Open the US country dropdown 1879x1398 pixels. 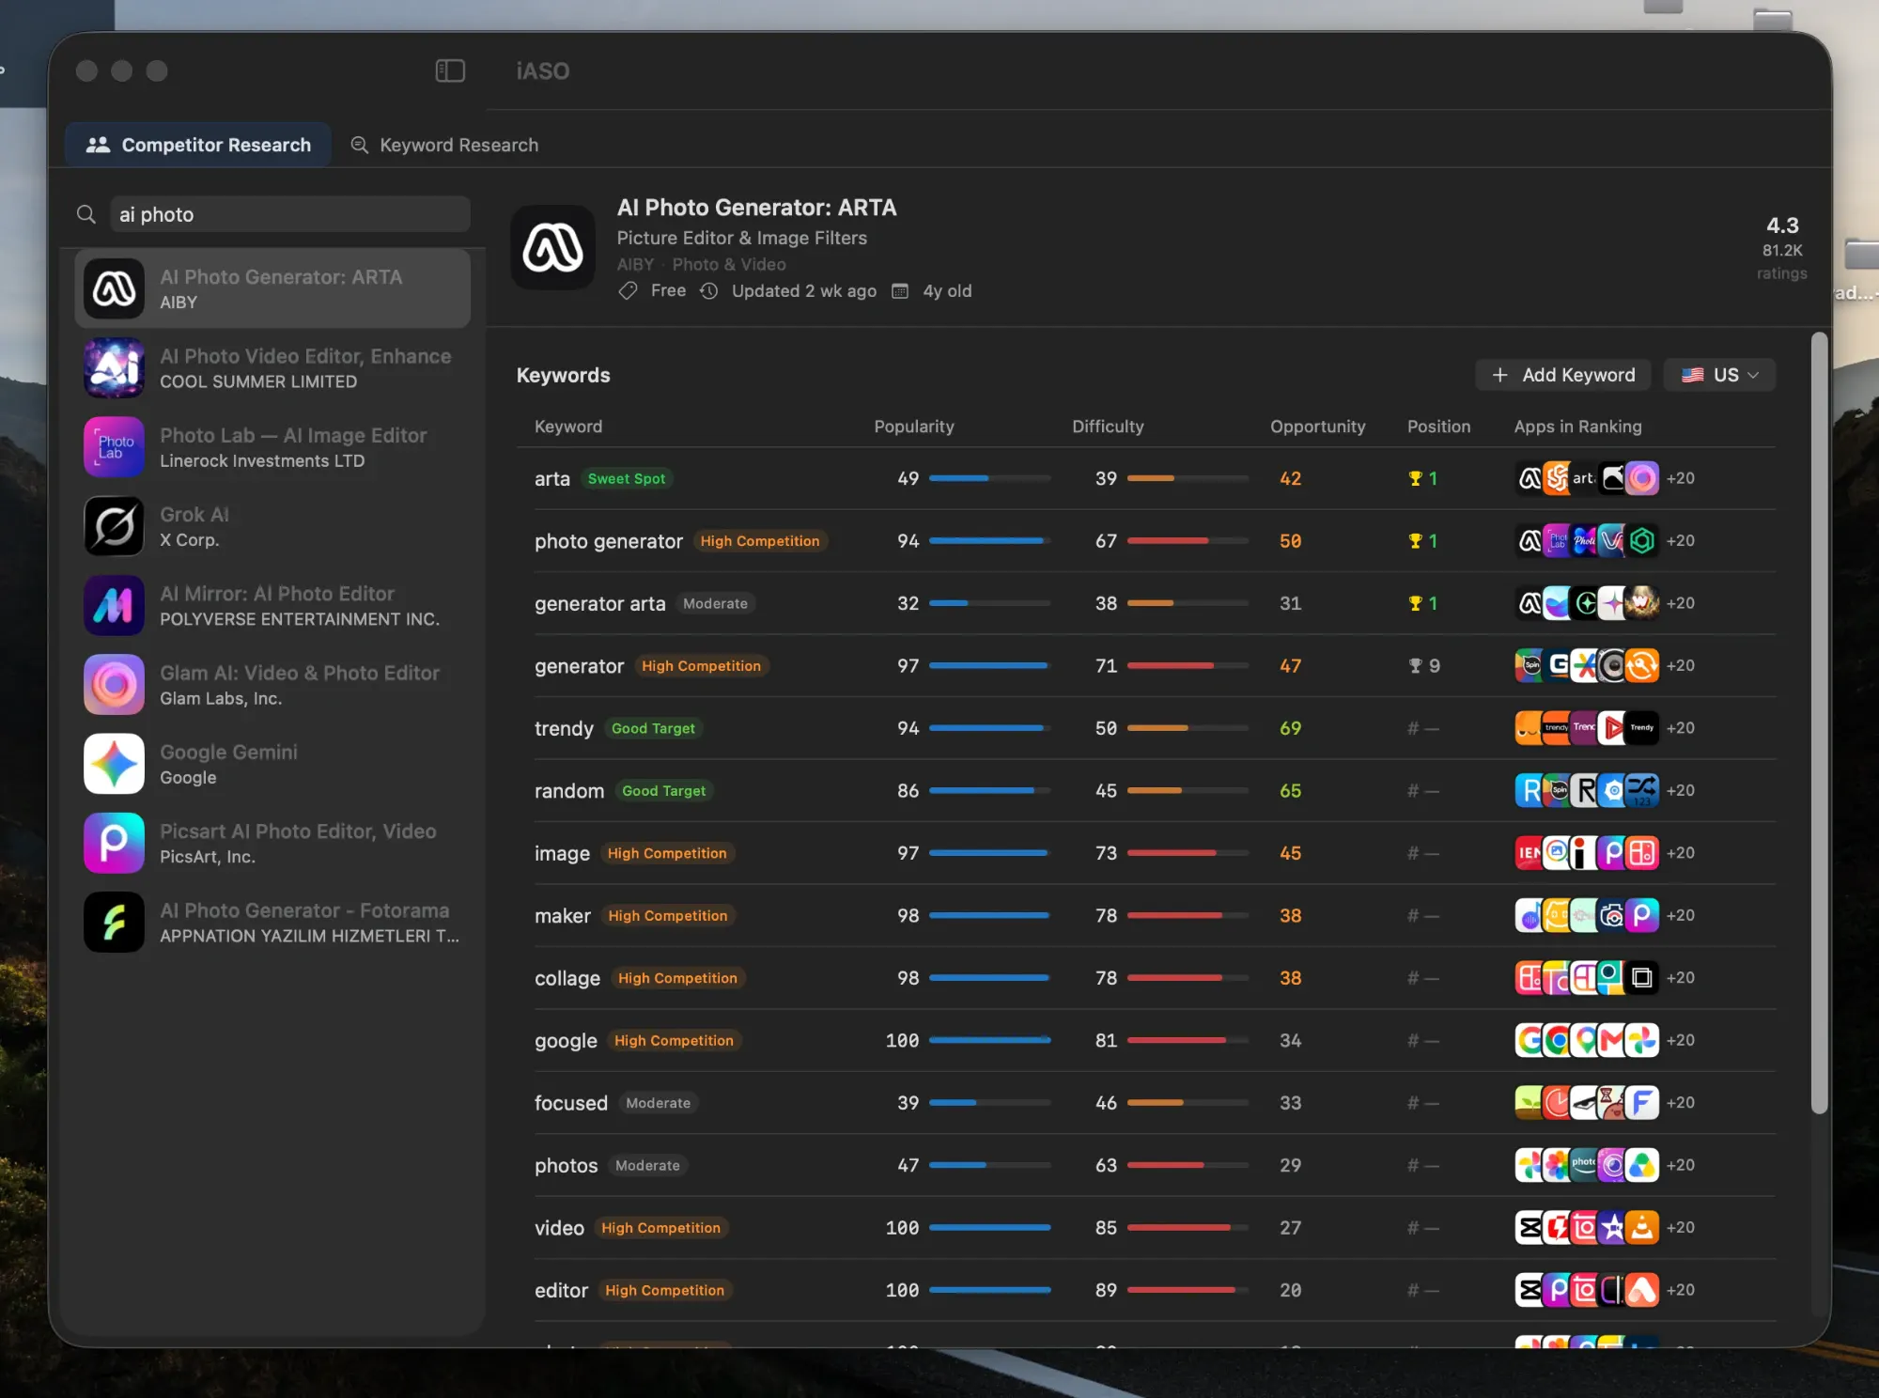pyautogui.click(x=1719, y=375)
